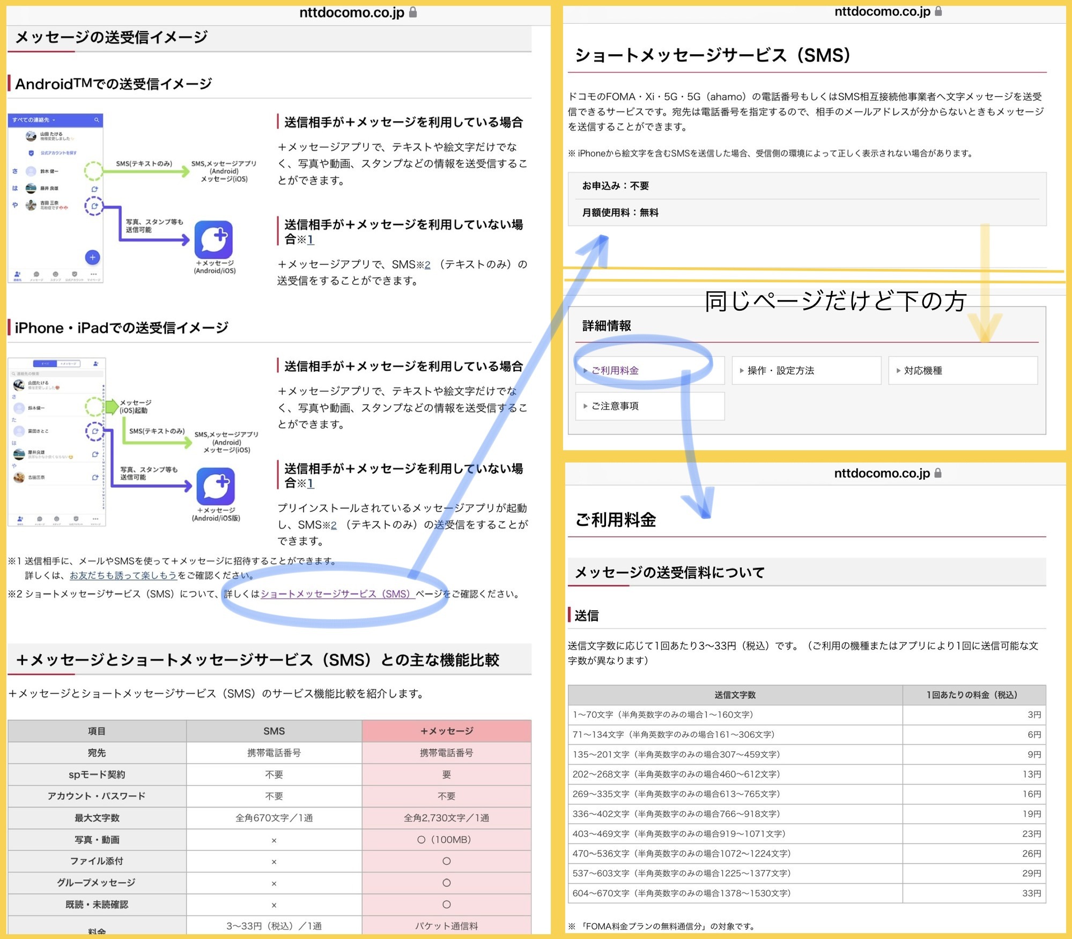Open the スタンプ tab in the Android bottom bar
Image resolution: width=1072 pixels, height=939 pixels.
(55, 276)
